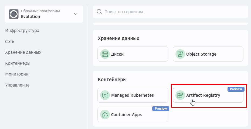Open the Object Storage service label

pyautogui.click(x=201, y=54)
